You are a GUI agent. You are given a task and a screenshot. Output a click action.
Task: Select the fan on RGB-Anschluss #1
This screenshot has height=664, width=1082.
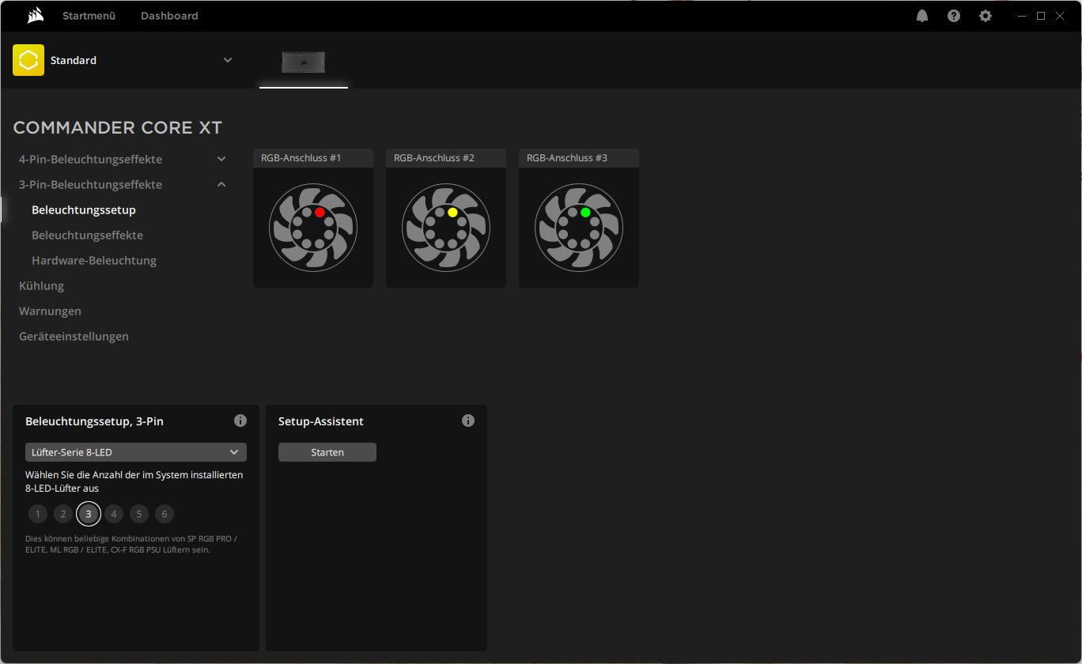313,228
